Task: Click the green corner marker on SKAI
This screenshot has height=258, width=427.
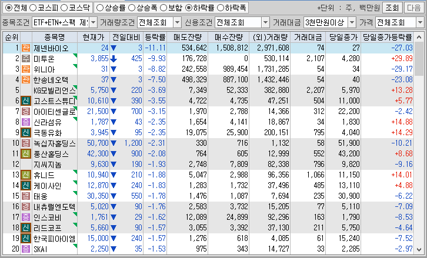Action: (x=75, y=246)
